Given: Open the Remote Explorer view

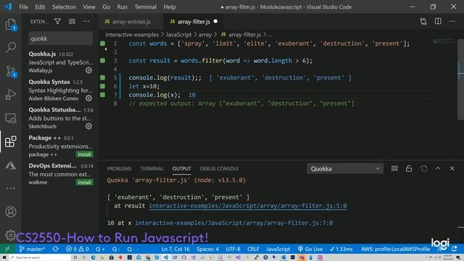Looking at the screenshot, I should 11,118.
